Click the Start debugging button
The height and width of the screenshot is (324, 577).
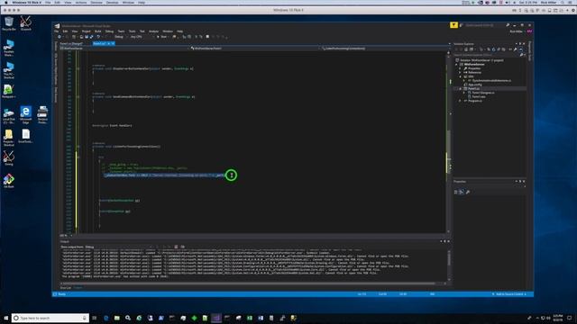[x=163, y=37]
